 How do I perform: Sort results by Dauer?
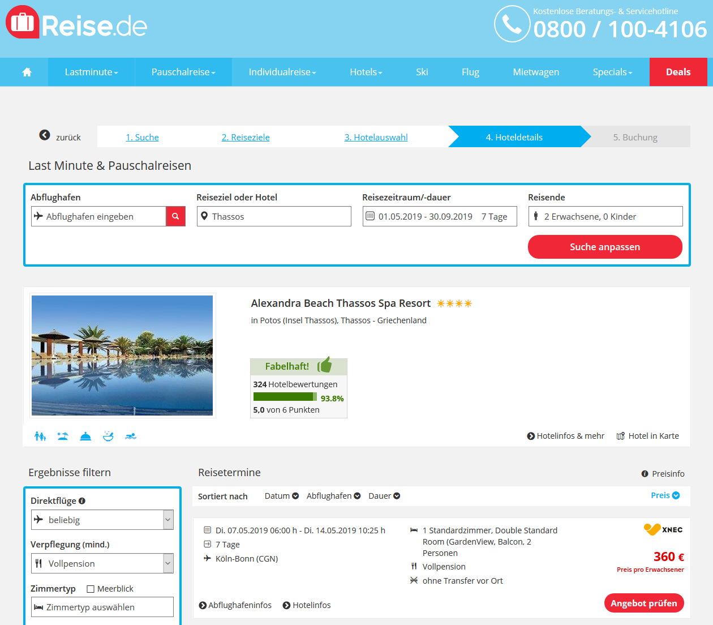click(384, 496)
